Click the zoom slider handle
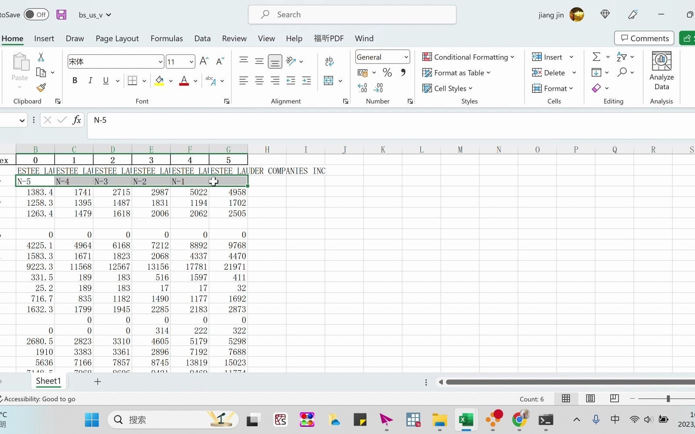Viewport: 695px width, 434px height. click(x=668, y=399)
